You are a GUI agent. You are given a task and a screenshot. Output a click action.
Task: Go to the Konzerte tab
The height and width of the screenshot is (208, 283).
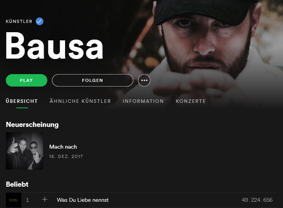click(x=191, y=101)
